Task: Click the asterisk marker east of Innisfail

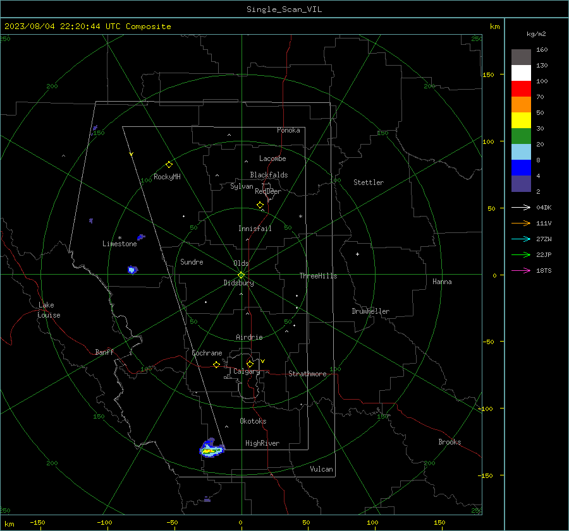Action: (x=300, y=217)
